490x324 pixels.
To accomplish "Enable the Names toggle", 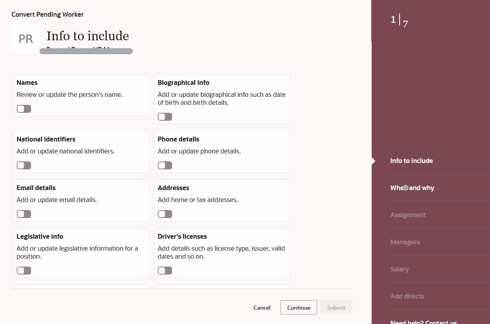I will coord(24,109).
